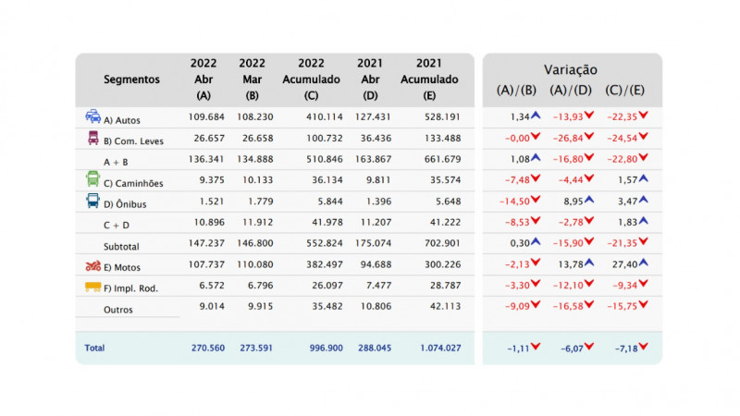Click the blue up arrow beside 1,34

coord(535,116)
